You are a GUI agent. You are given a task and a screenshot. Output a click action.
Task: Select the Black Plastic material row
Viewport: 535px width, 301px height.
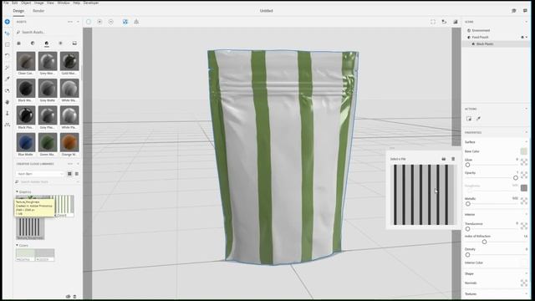coord(495,44)
